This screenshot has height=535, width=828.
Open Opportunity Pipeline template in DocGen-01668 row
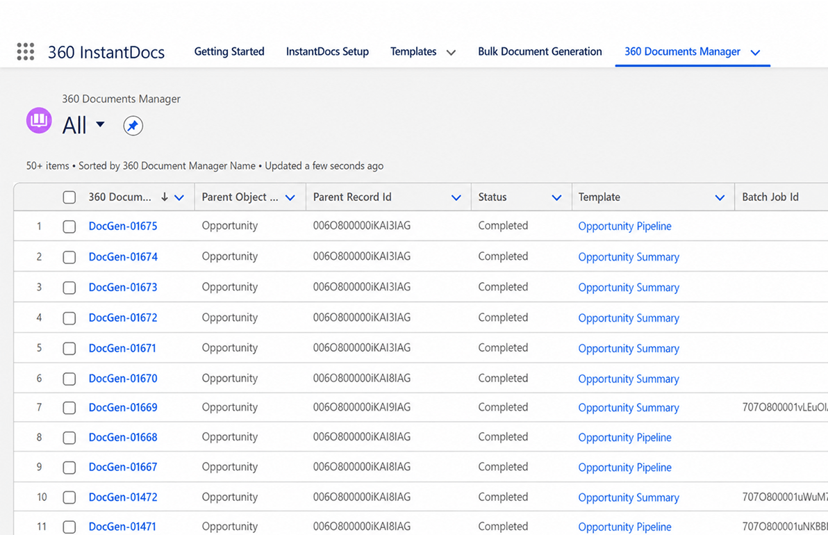[x=624, y=437]
